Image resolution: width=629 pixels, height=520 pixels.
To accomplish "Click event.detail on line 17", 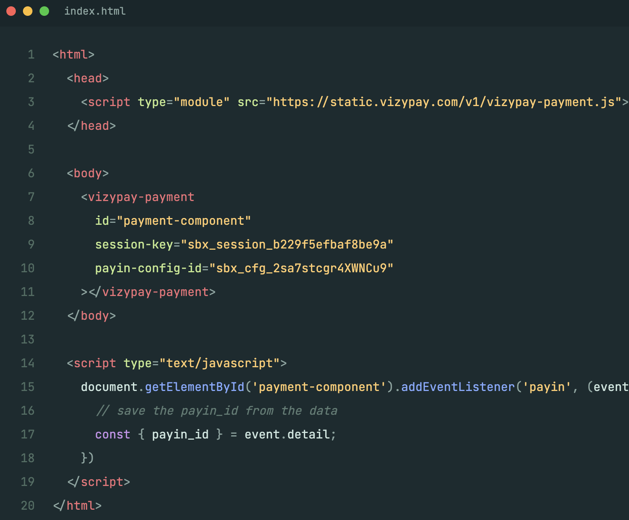I will (x=287, y=435).
